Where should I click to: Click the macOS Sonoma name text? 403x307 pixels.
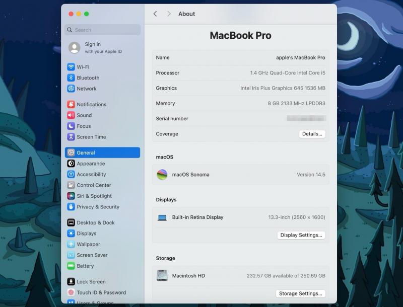pos(191,175)
